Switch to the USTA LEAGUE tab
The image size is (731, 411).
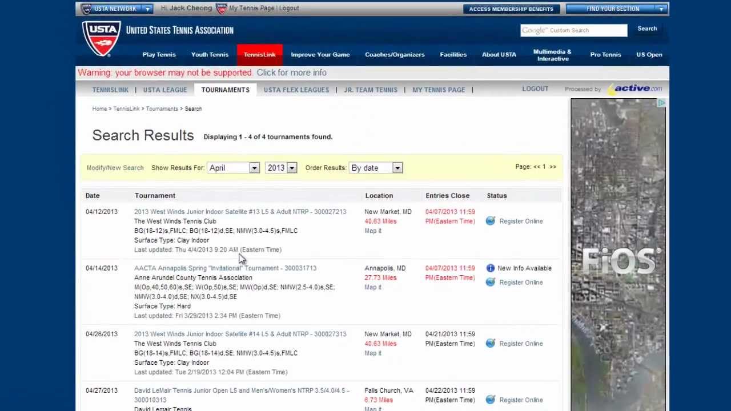[x=165, y=90]
